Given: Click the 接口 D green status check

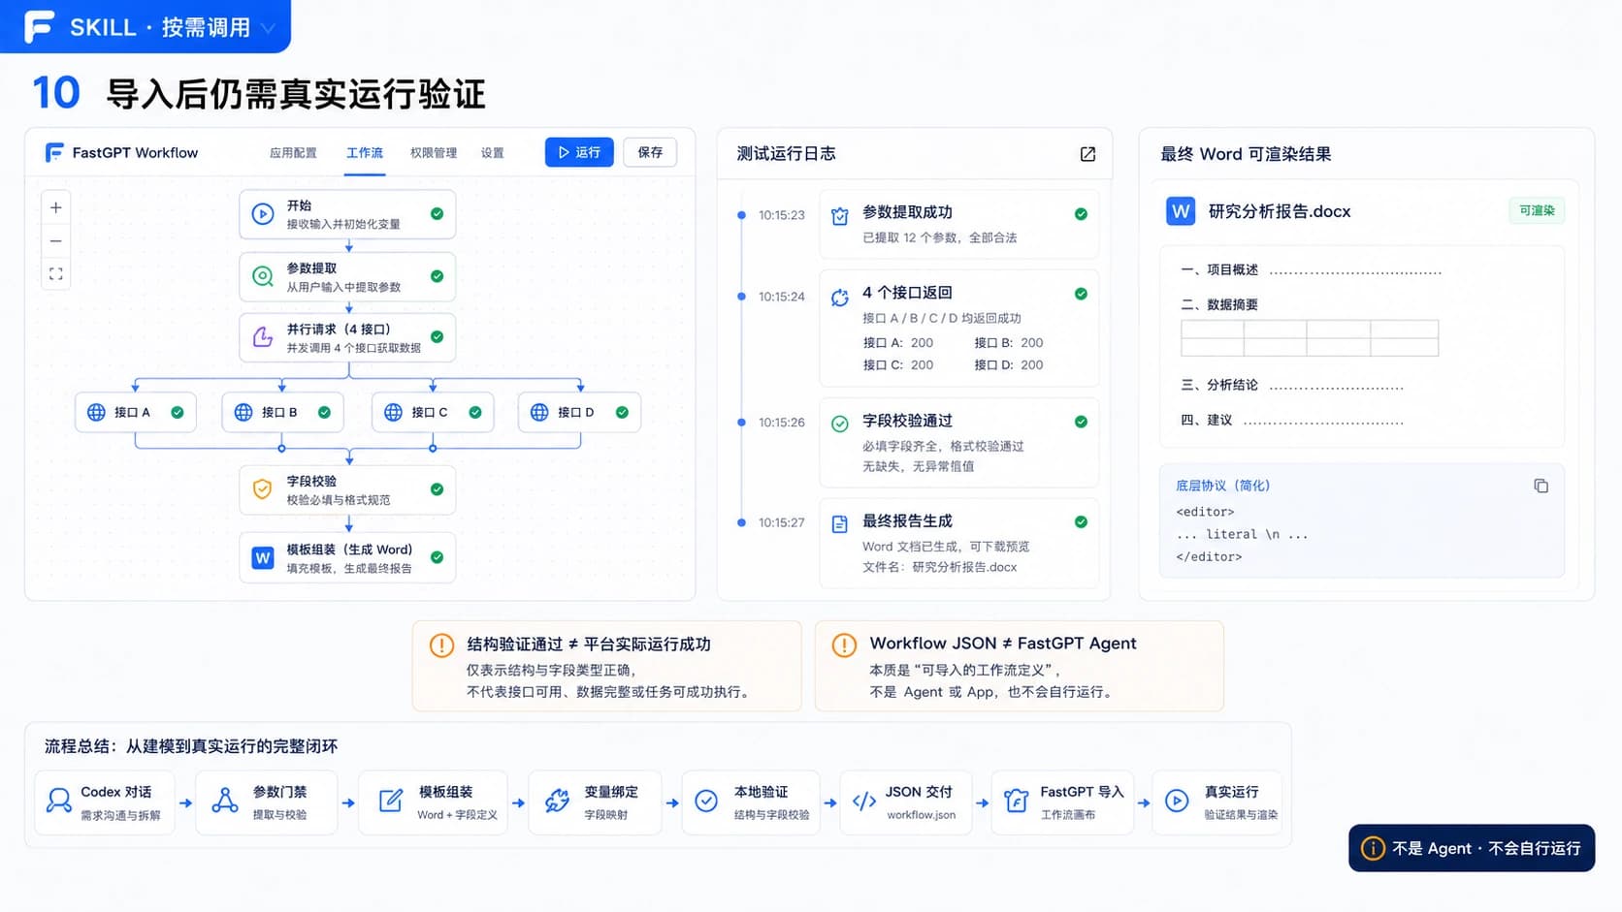Looking at the screenshot, I should [622, 412].
